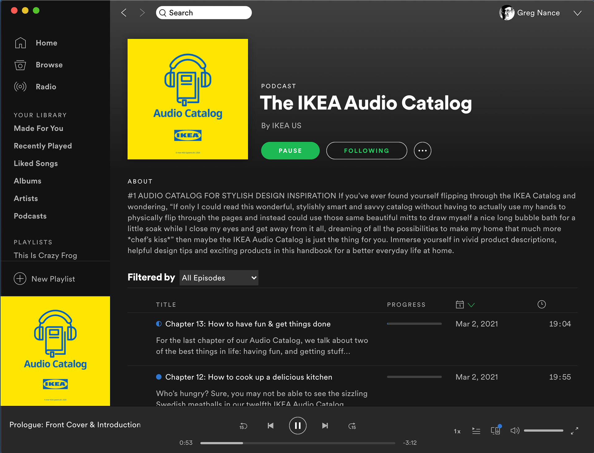Click the Chapter 12 date Mar 2, 2021
This screenshot has width=594, height=453.
tap(477, 377)
